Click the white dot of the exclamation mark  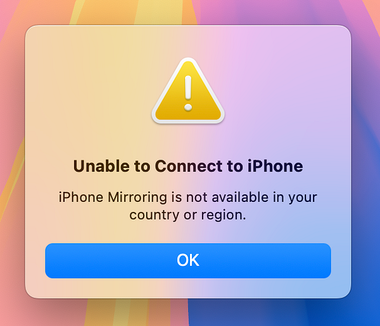[x=188, y=107]
